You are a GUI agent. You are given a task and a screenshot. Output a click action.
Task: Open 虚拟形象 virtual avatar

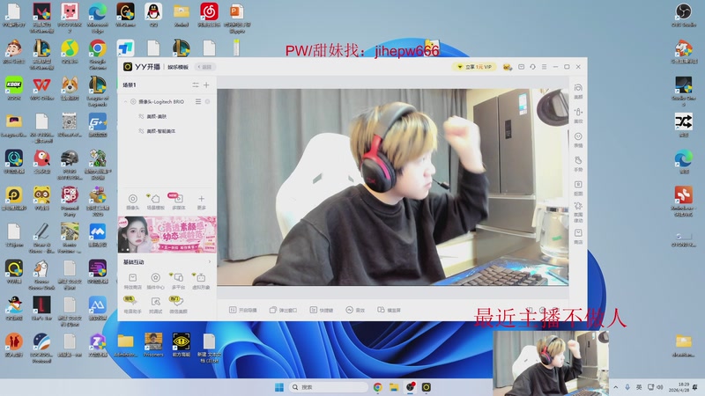[201, 281]
